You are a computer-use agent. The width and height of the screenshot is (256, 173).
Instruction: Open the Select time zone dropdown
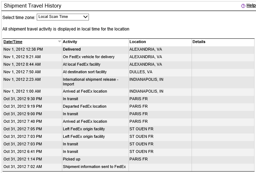click(63, 17)
